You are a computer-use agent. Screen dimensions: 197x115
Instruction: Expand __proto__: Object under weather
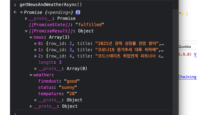(36, 100)
